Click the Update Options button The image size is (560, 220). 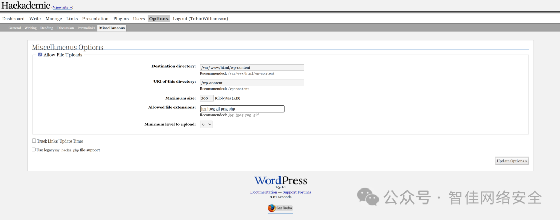click(512, 161)
